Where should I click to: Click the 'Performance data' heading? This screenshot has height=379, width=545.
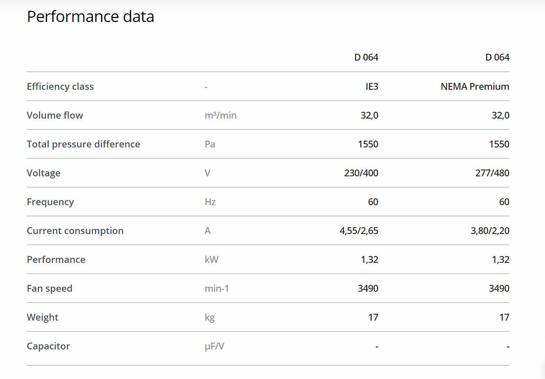(x=90, y=17)
